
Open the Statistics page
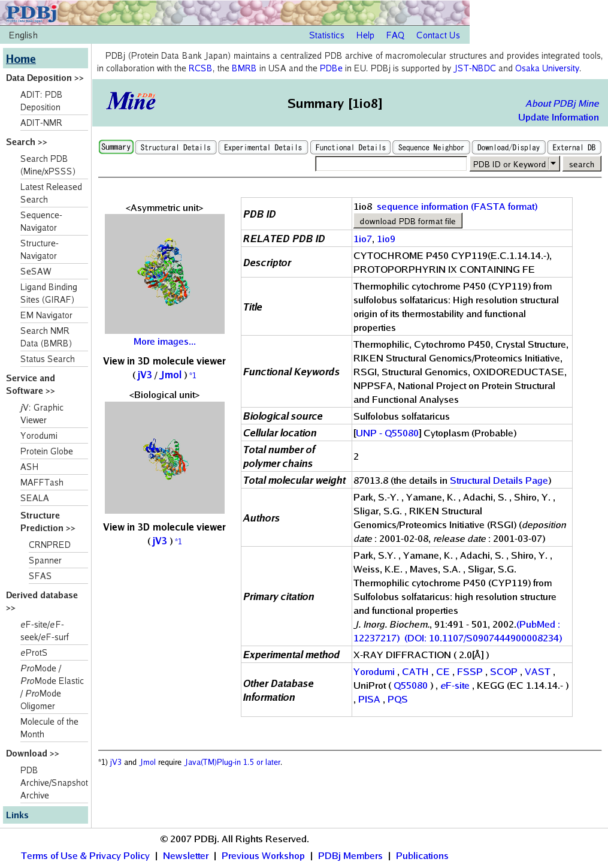(326, 35)
